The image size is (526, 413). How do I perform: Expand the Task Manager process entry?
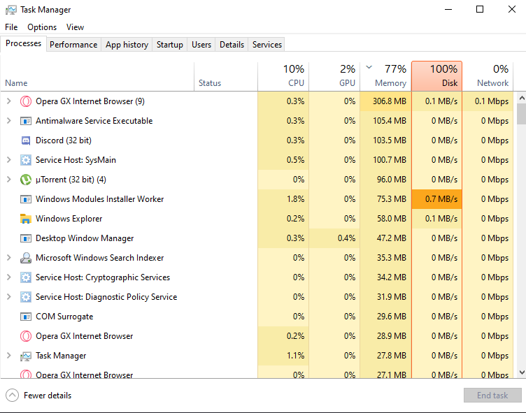click(9, 356)
